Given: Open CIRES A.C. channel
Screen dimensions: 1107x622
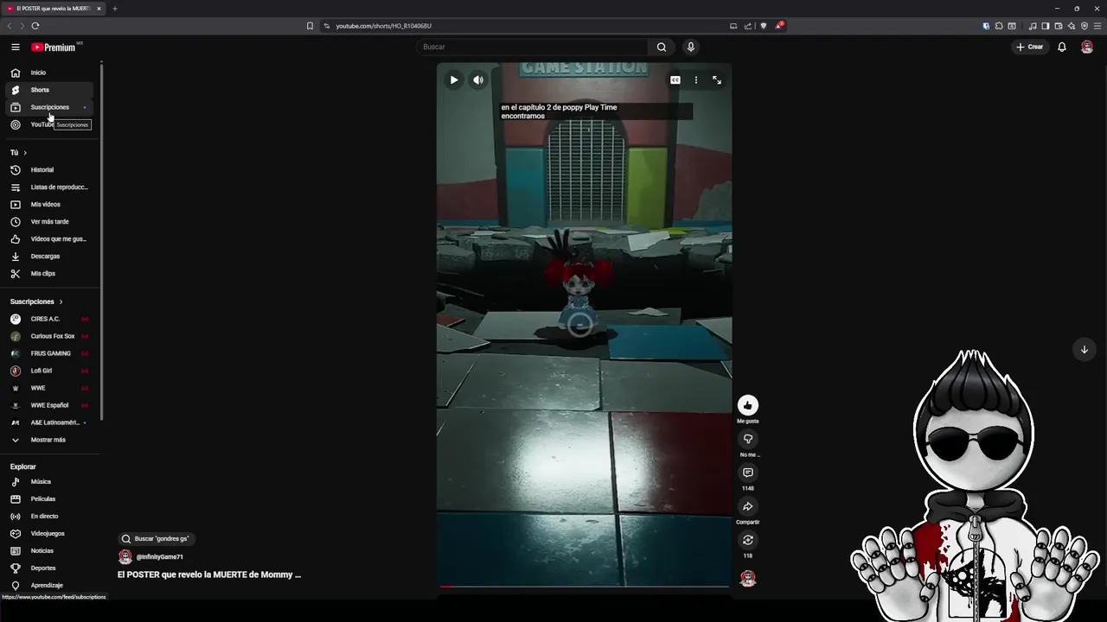Looking at the screenshot, I should click(49, 319).
